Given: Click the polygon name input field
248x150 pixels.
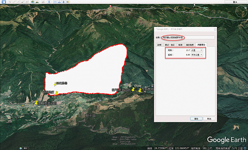Looking at the screenshot, I should [188, 38].
